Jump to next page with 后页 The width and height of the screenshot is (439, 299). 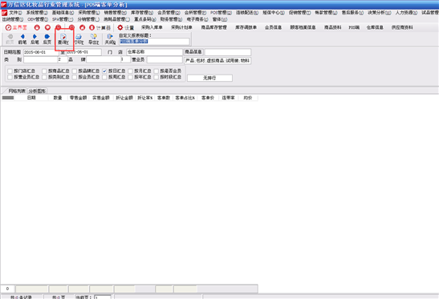click(x=47, y=39)
